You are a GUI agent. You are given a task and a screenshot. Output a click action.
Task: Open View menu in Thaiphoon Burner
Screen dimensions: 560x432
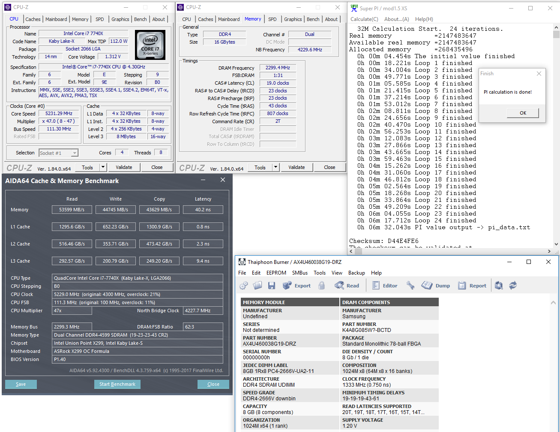[x=337, y=273]
